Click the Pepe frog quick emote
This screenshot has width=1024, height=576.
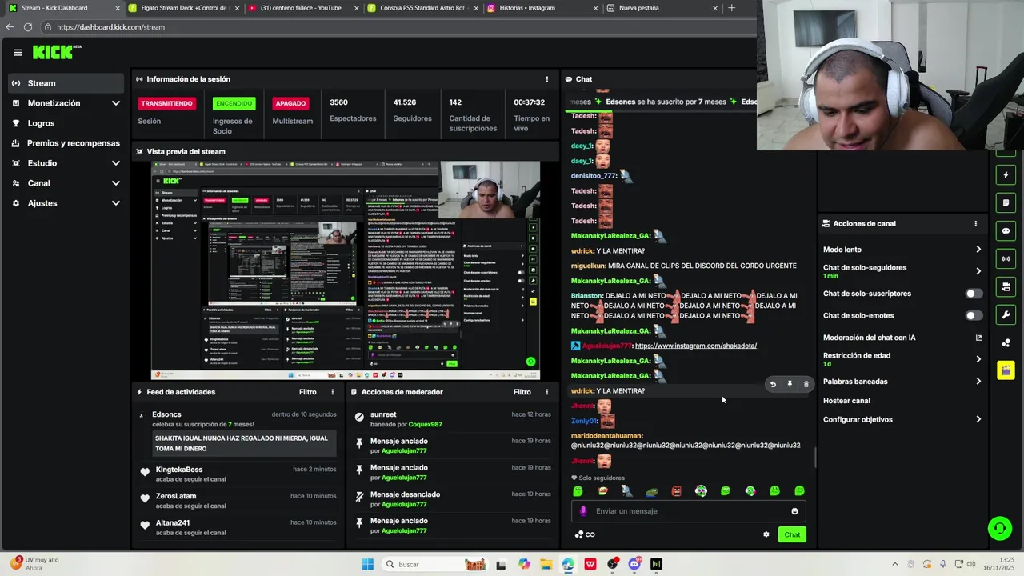tap(652, 491)
